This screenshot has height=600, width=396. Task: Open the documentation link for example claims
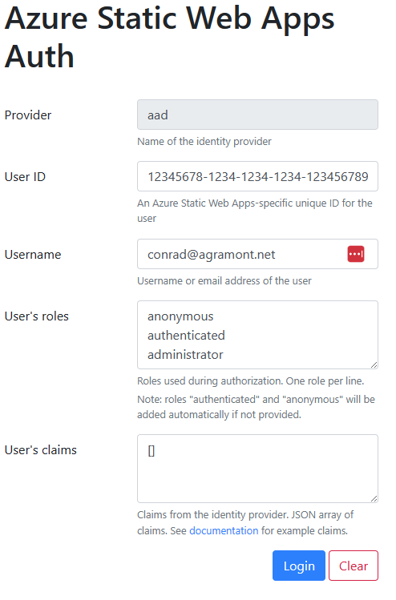pos(224,531)
